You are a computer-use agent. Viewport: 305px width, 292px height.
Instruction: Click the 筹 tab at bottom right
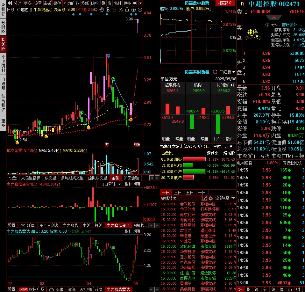(x=281, y=289)
